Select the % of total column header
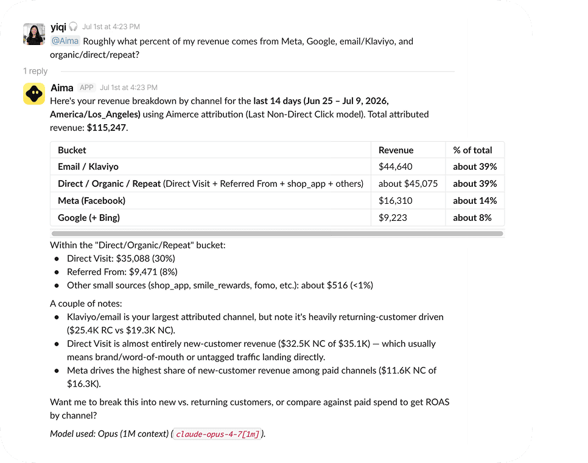Screen dimensions: 588x463 click(x=472, y=150)
